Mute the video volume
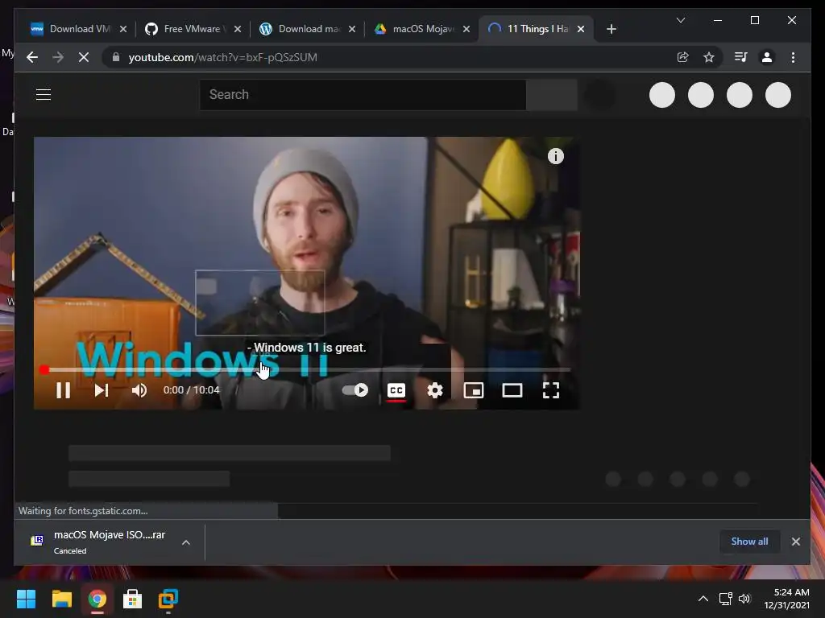This screenshot has width=825, height=618. click(x=139, y=390)
